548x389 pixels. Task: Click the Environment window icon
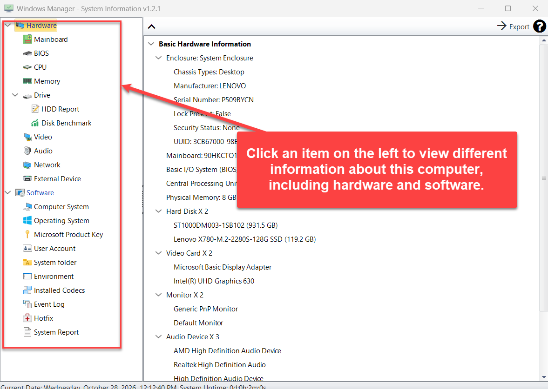(27, 277)
